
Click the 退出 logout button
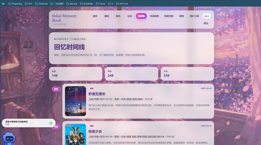point(206,23)
